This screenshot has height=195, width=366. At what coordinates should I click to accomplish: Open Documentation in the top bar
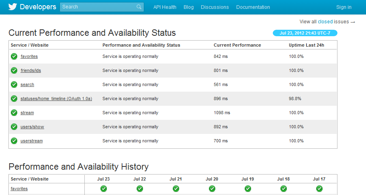[x=253, y=7]
